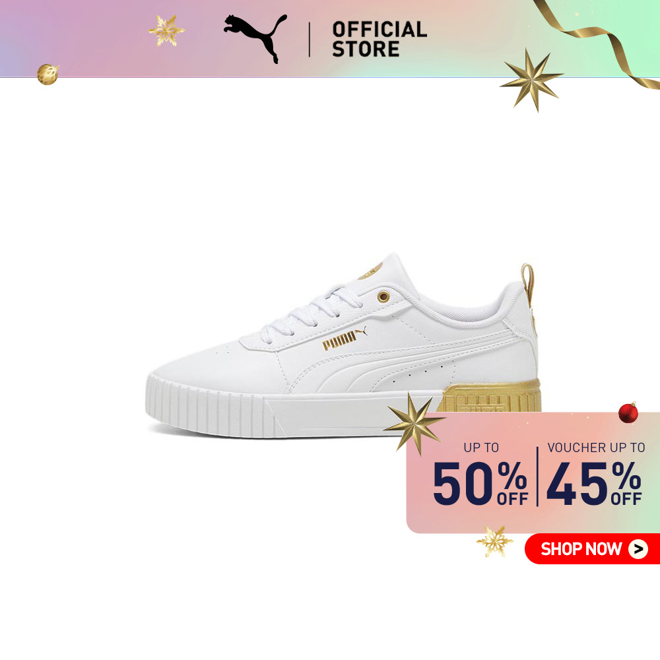The image size is (660, 660).
Task: Click the gold eyelet on the sneaker
Action: coord(383,297)
